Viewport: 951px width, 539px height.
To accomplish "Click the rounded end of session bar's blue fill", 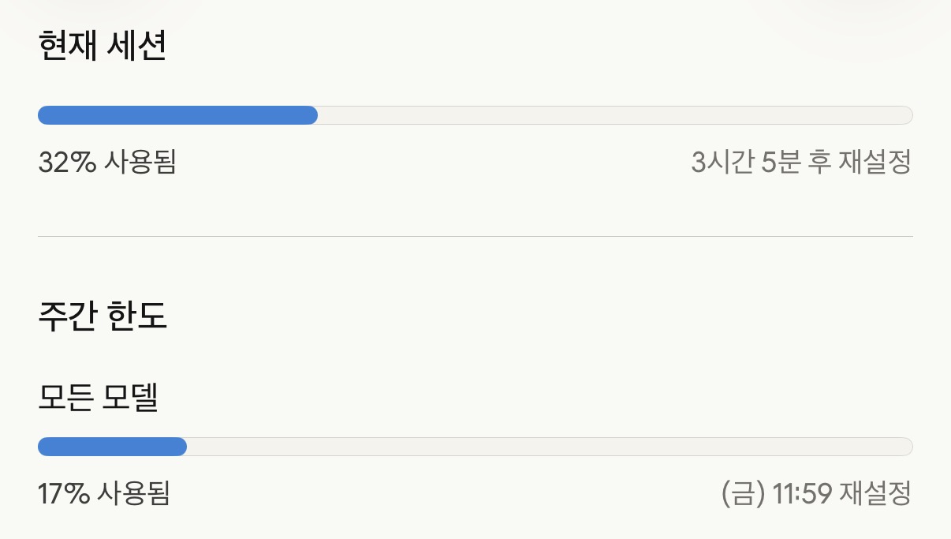I will click(312, 115).
